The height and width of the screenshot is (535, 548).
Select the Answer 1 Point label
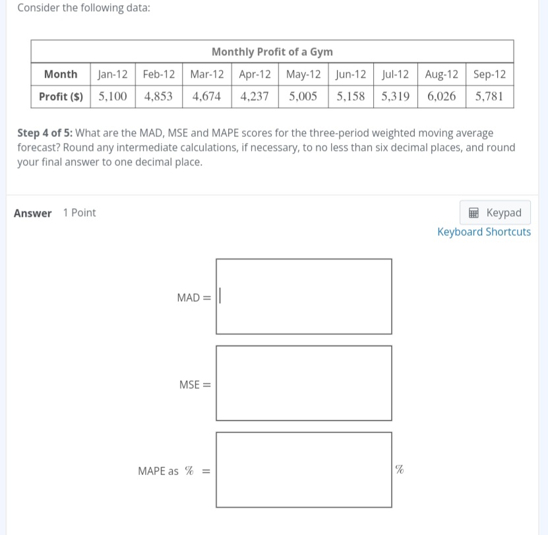pos(55,212)
